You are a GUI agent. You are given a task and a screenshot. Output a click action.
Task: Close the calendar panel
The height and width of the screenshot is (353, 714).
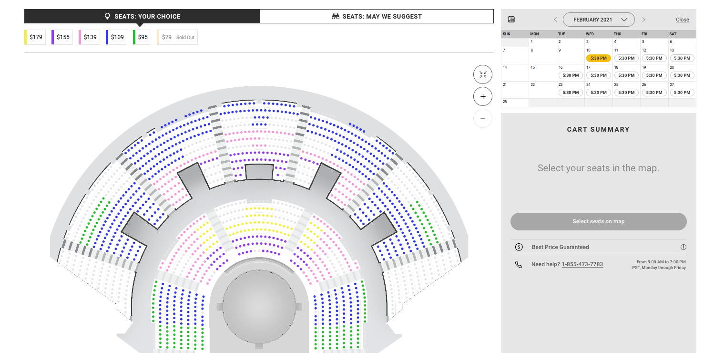(x=682, y=20)
